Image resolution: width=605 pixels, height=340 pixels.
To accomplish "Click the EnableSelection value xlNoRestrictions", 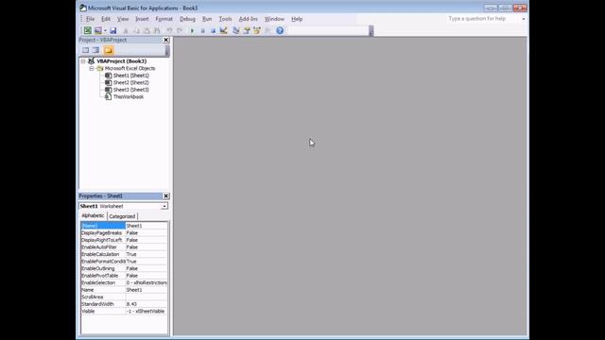I will [x=147, y=283].
